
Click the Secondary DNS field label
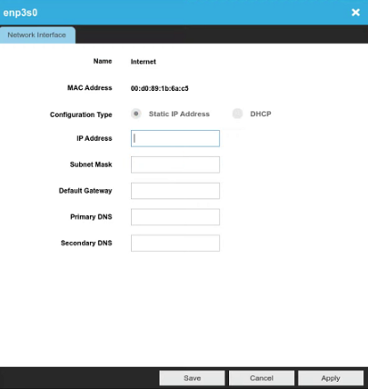click(86, 243)
